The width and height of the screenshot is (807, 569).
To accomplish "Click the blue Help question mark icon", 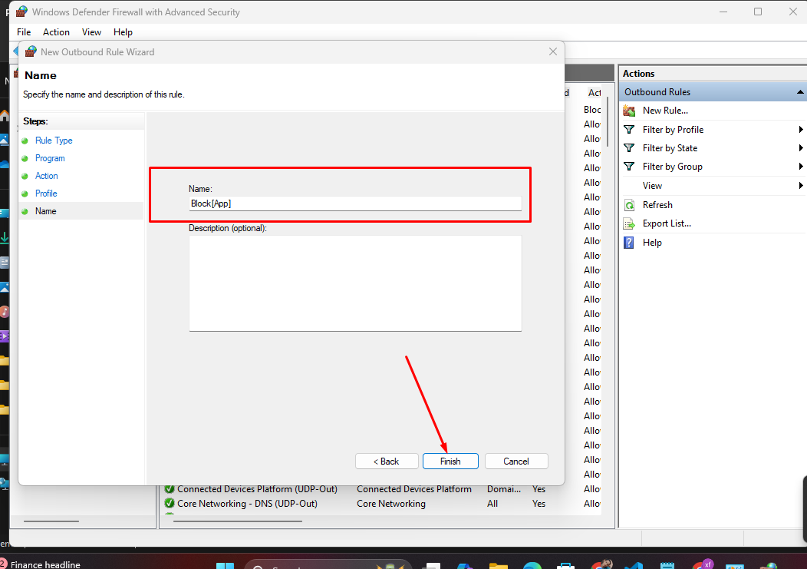I will [629, 243].
